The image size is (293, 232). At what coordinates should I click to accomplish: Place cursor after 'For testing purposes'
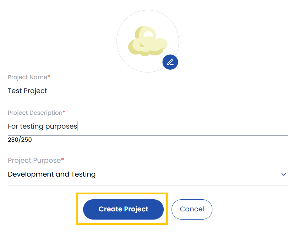[x=77, y=126]
